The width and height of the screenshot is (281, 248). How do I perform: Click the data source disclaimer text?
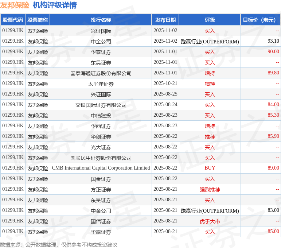click(x=58, y=245)
